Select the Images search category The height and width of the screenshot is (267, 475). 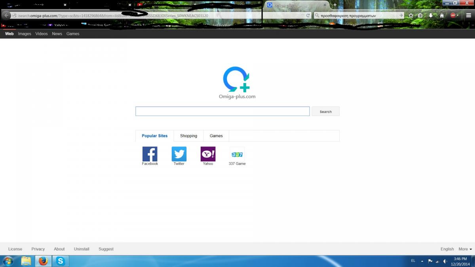coord(25,34)
